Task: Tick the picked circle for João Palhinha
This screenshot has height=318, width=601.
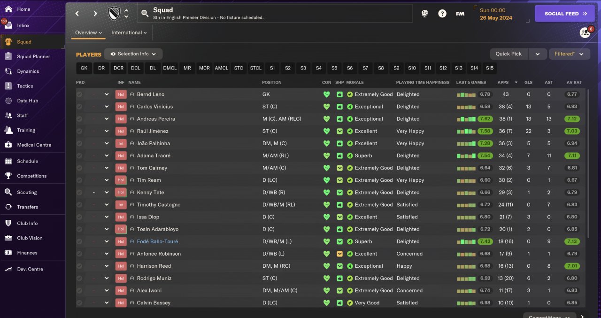Action: (x=79, y=143)
